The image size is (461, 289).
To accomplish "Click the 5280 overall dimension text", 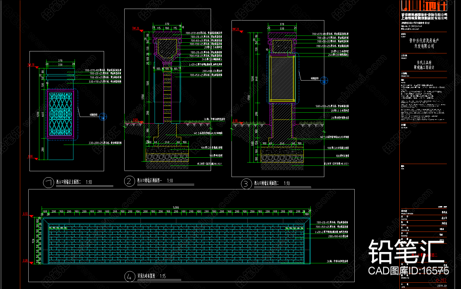I will (176, 208).
